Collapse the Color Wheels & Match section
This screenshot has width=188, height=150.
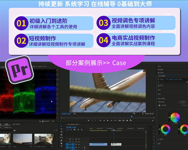[x=161, y=99]
